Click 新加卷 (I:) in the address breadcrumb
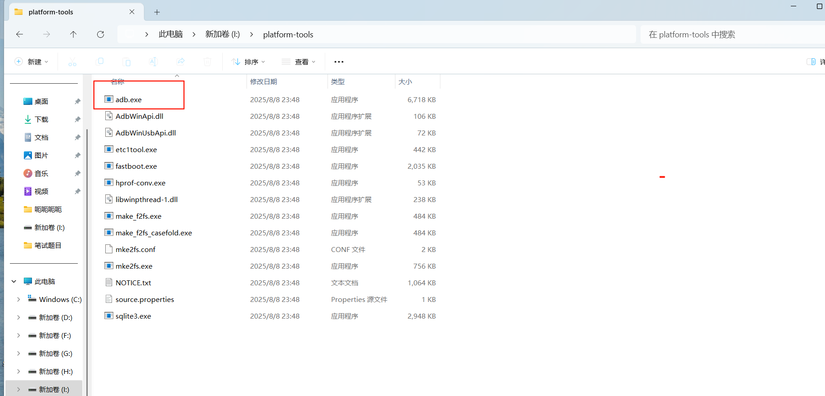 [x=223, y=34]
